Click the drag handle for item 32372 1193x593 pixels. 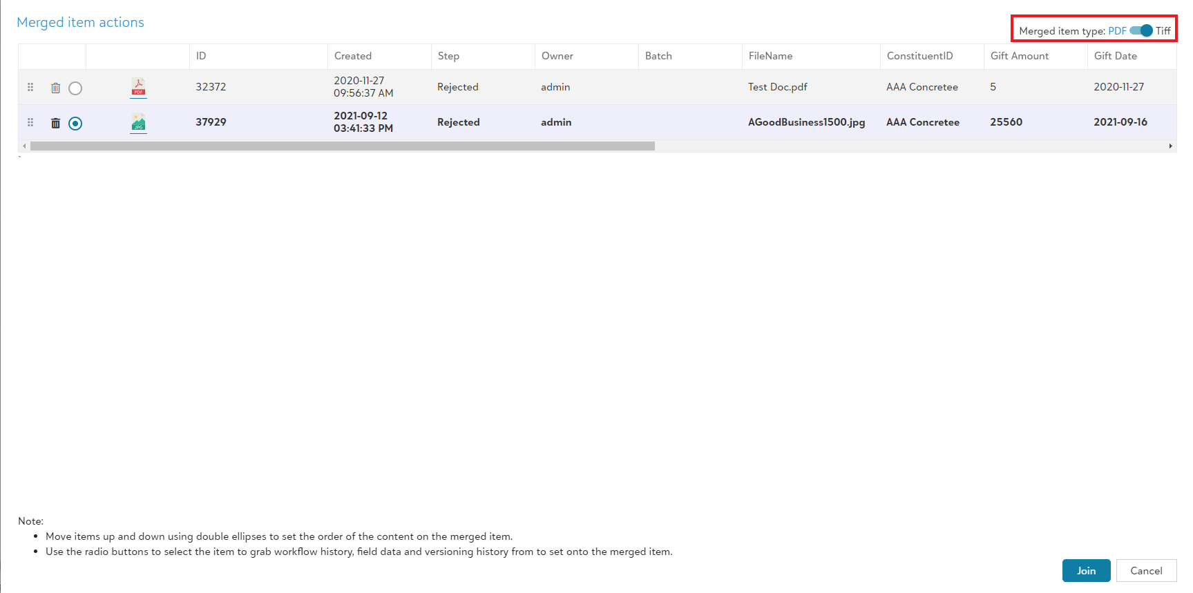tap(30, 87)
